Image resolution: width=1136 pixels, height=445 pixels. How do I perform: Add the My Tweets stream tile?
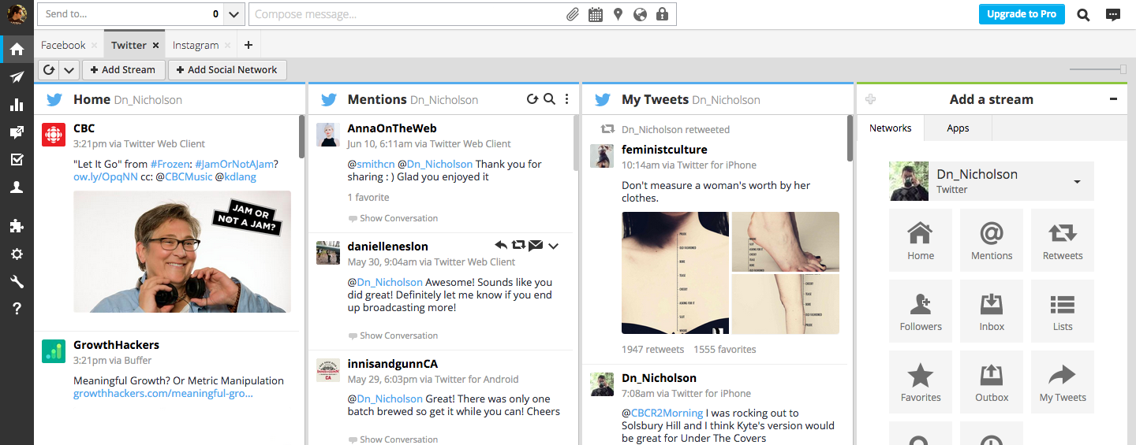1063,381
